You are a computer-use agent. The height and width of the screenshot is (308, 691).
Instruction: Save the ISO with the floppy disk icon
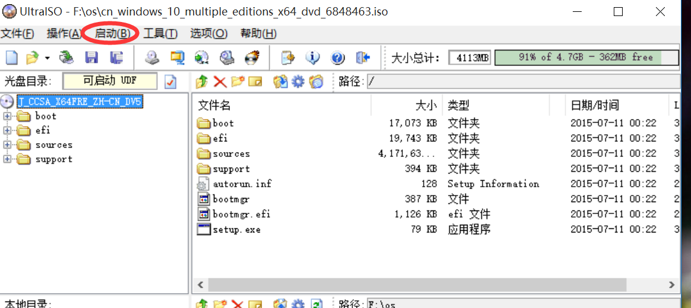(91, 57)
